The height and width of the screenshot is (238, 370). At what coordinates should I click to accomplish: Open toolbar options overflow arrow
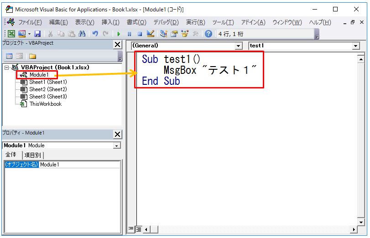317,34
